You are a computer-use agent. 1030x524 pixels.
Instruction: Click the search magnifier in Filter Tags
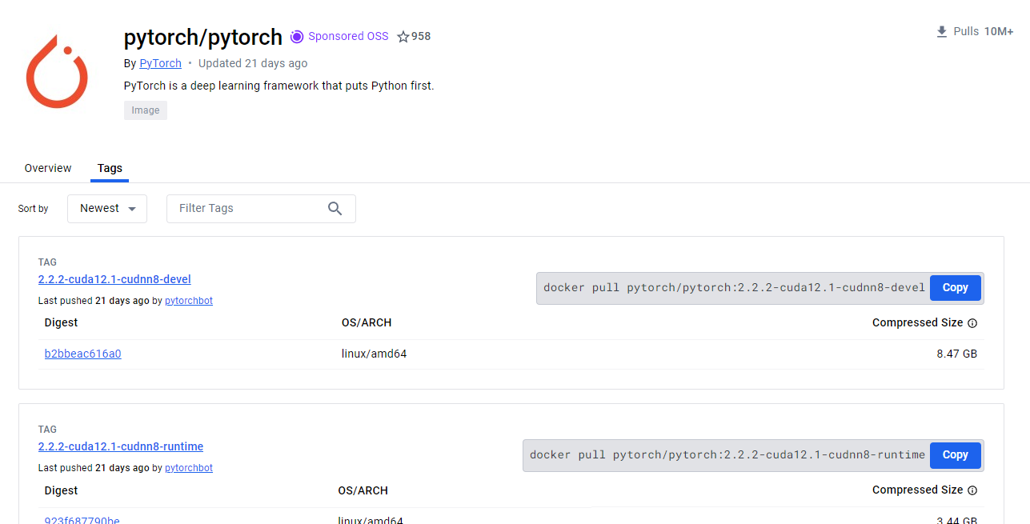[x=335, y=208]
